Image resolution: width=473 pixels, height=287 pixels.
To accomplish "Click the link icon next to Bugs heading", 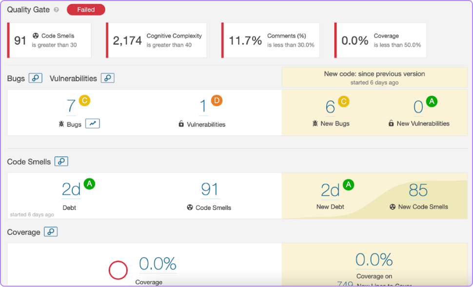I will (x=35, y=78).
